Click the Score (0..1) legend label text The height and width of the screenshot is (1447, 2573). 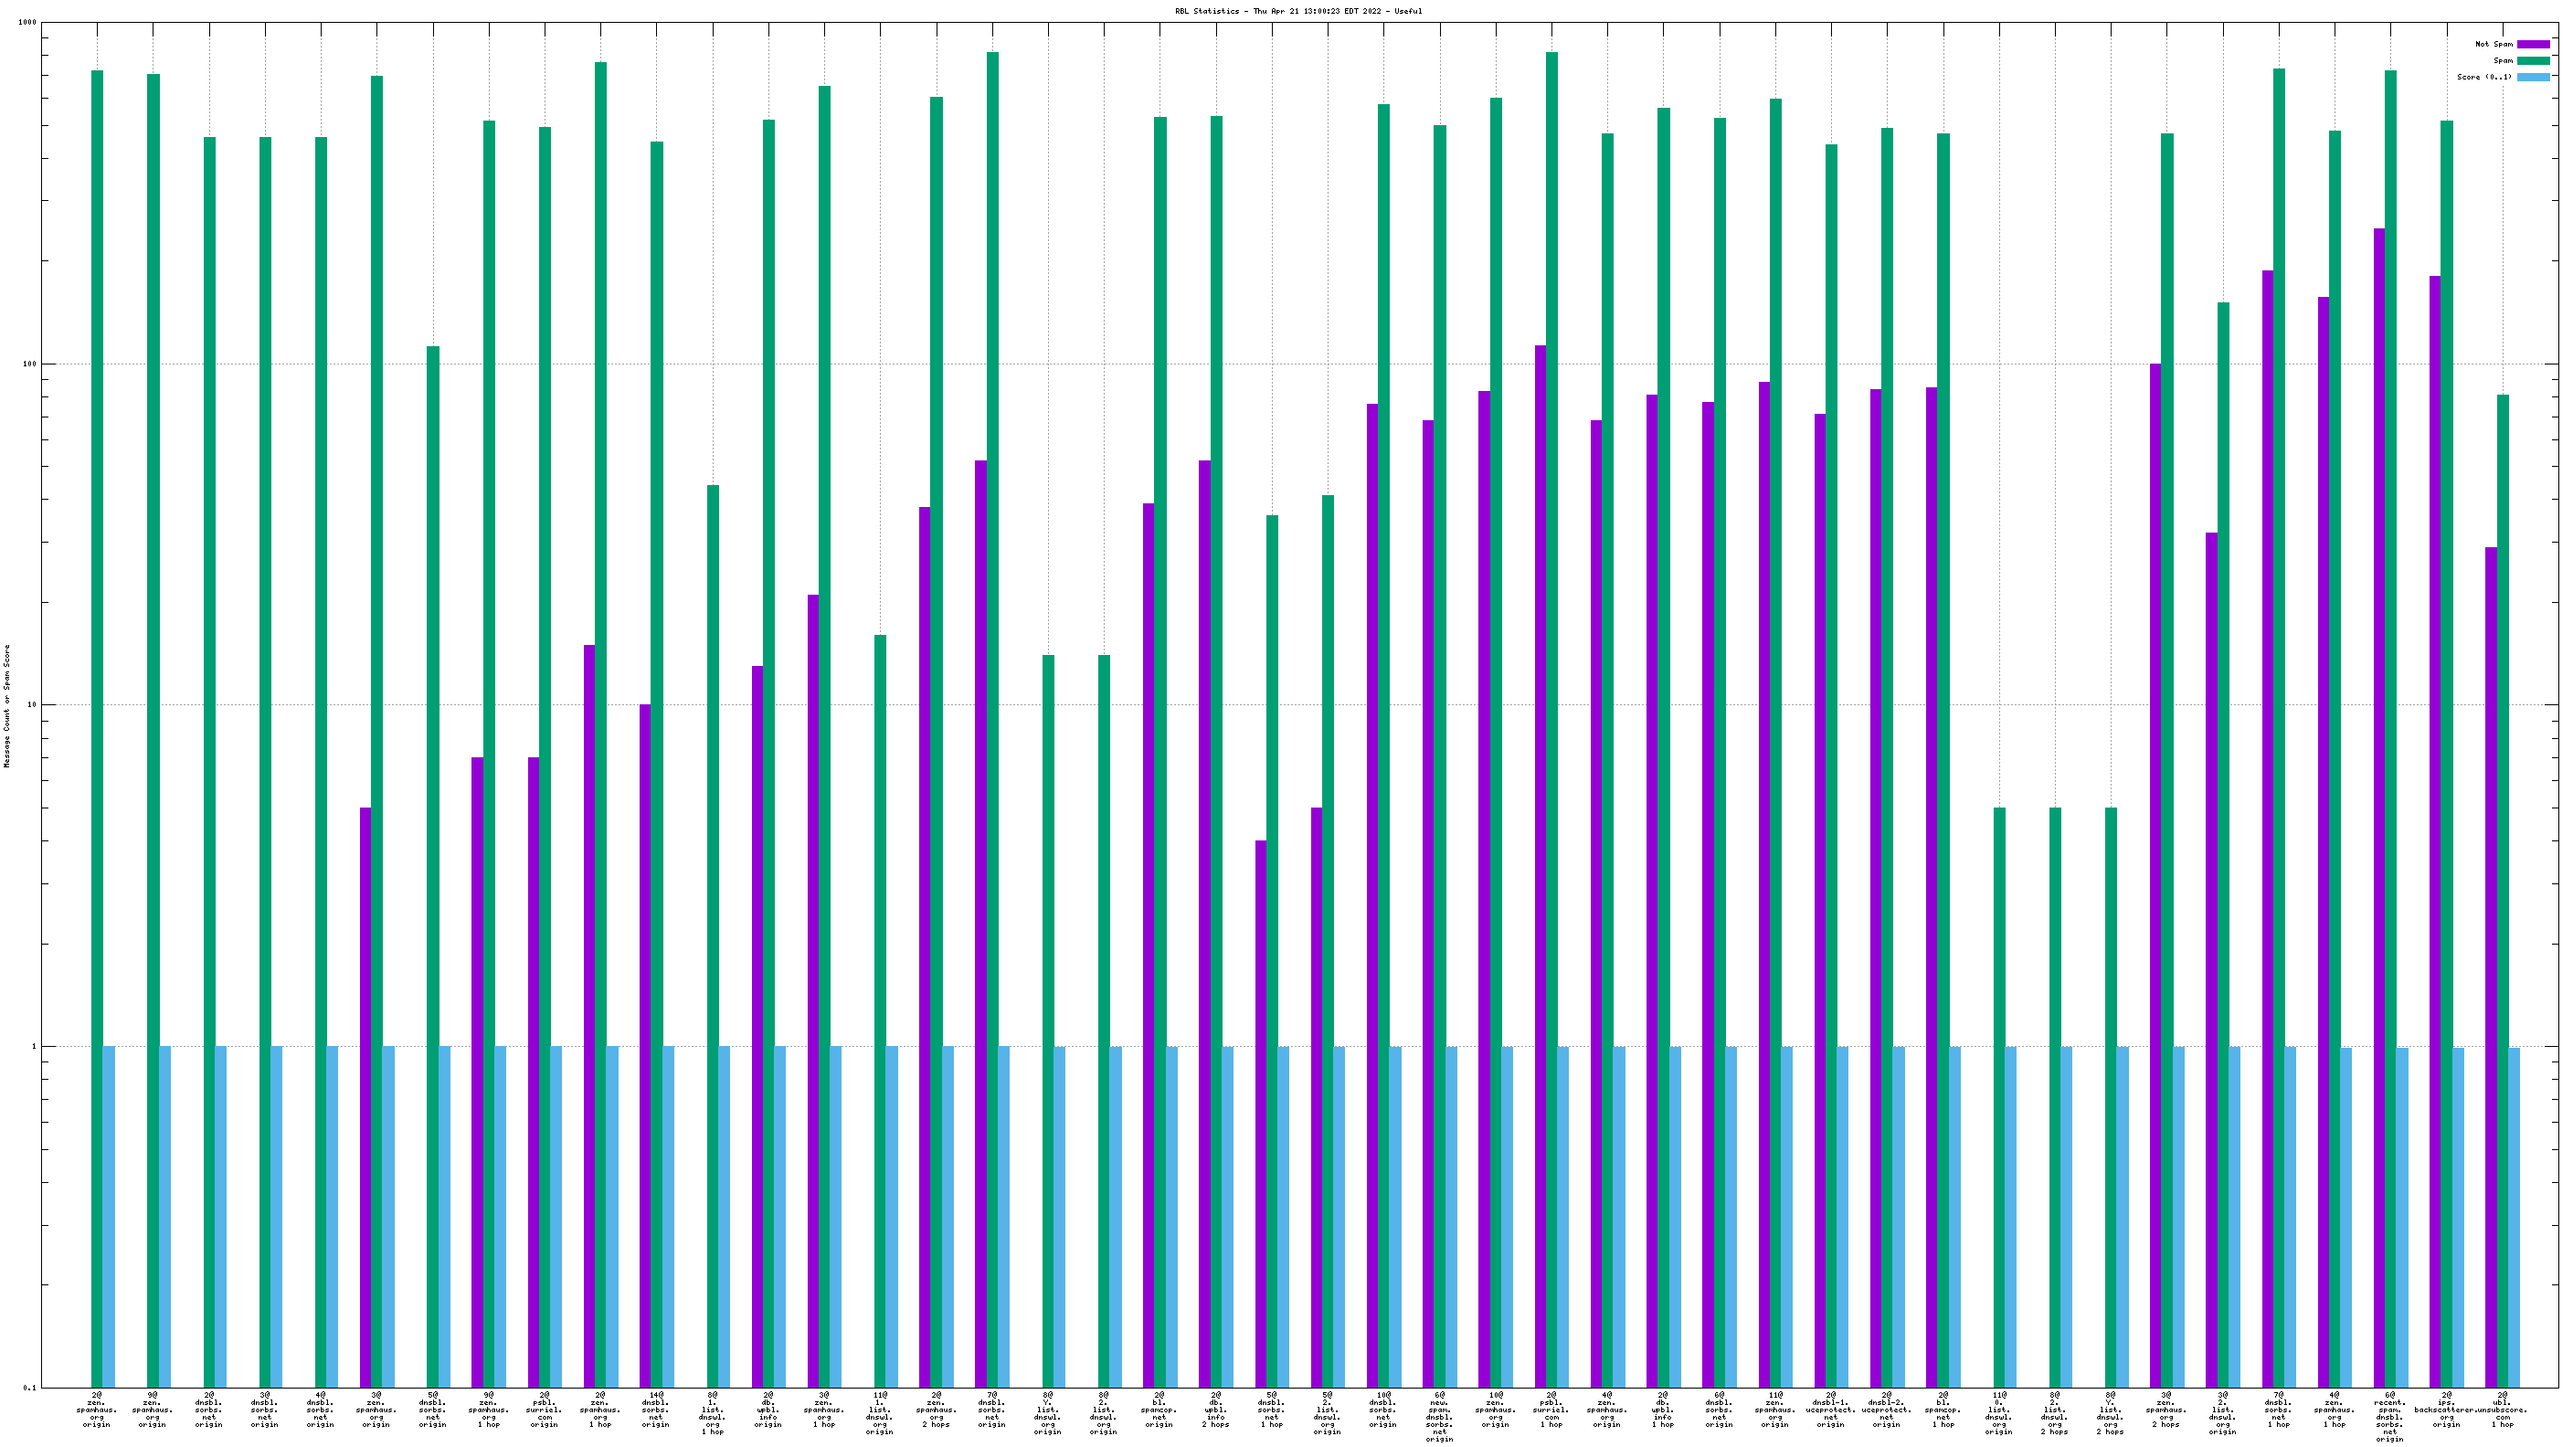[2484, 77]
